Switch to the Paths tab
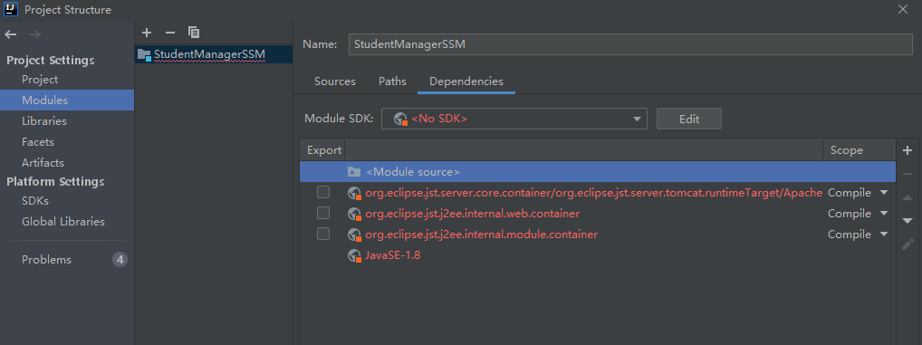 [x=392, y=81]
